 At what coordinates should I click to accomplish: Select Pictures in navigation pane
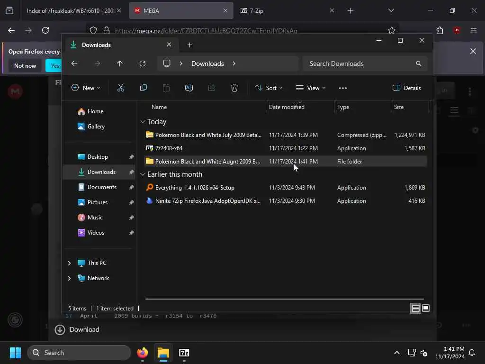point(99,202)
